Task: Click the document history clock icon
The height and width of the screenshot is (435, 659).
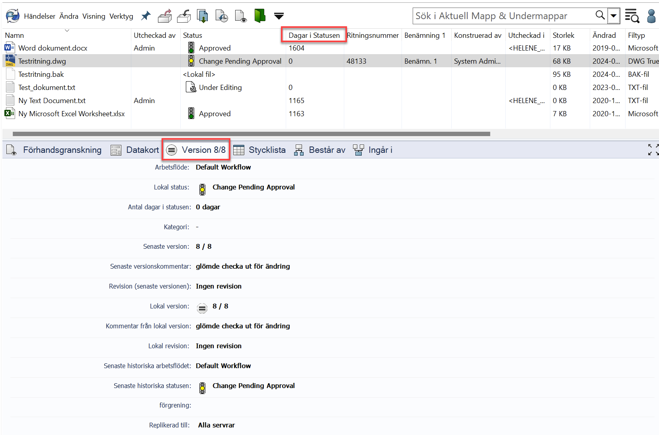Action: point(222,16)
